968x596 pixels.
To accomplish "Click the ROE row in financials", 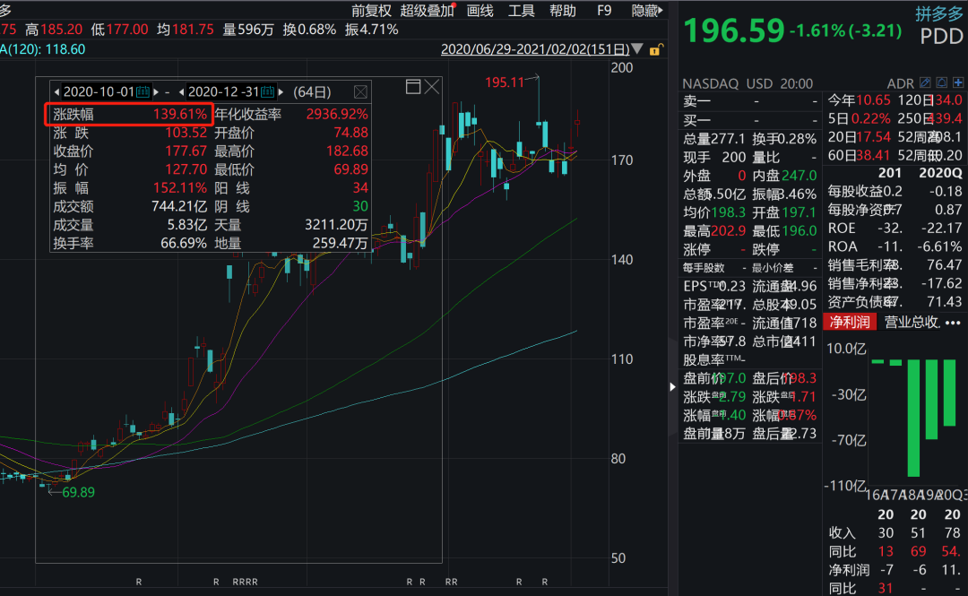I will point(895,228).
